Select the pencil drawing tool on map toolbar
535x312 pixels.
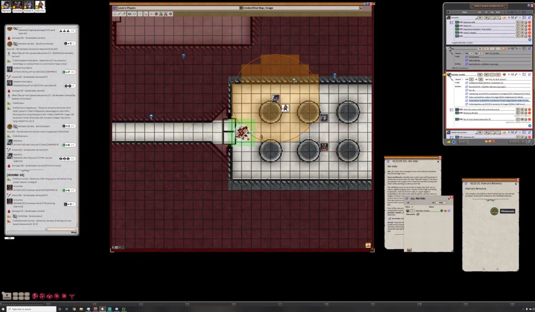pos(119,14)
